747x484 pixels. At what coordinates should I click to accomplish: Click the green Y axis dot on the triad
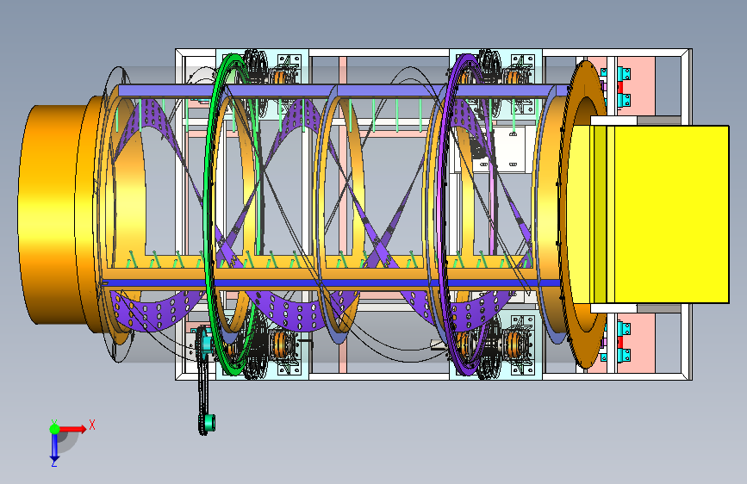54,429
